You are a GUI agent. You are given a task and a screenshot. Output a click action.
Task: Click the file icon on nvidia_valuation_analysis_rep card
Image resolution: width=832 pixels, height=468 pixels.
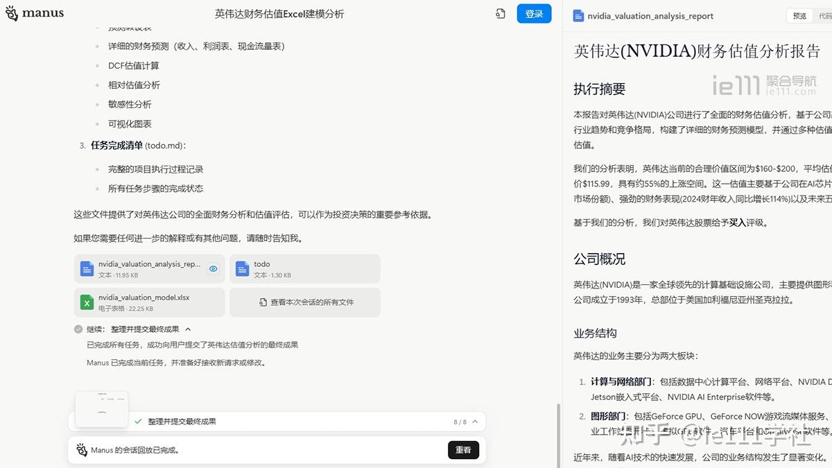click(86, 268)
